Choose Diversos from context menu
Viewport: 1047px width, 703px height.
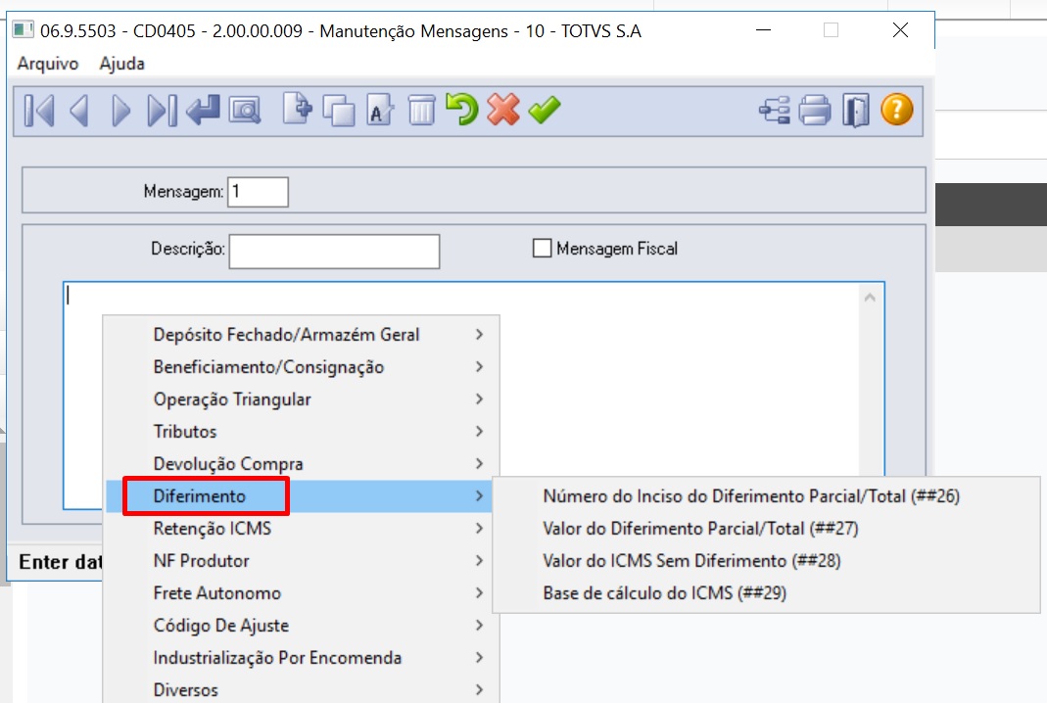(x=303, y=689)
